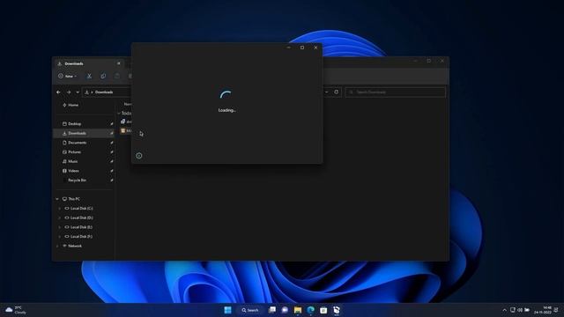Screen dimensions: 564x317
Task: Open the Chat app on the taskbar
Action: coord(285,310)
